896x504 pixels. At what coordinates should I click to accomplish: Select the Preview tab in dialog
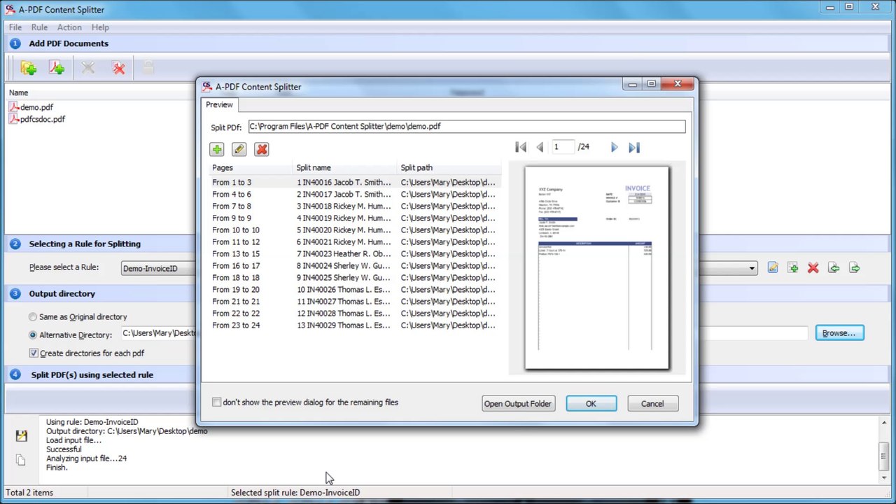point(219,104)
